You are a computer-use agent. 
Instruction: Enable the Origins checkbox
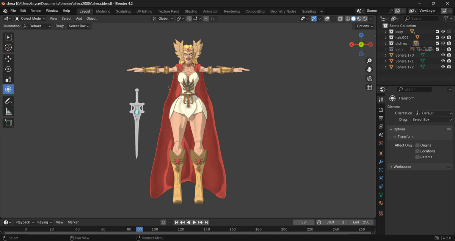coord(417,145)
